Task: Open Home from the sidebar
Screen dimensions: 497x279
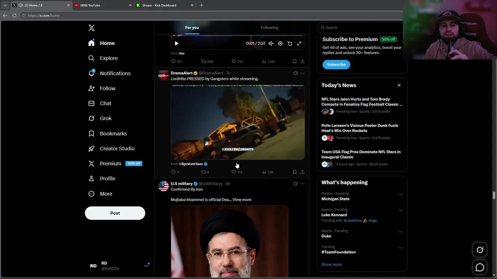Action: coord(102,43)
